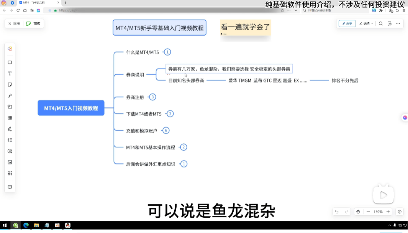Open the document panel icon beside search

pyautogui.click(x=390, y=23)
